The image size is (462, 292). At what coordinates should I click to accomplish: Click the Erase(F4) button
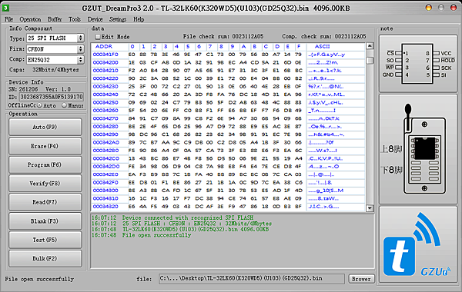tap(45, 146)
